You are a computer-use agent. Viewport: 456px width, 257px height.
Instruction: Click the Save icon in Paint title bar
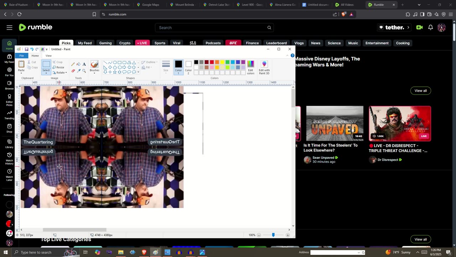pos(26,49)
